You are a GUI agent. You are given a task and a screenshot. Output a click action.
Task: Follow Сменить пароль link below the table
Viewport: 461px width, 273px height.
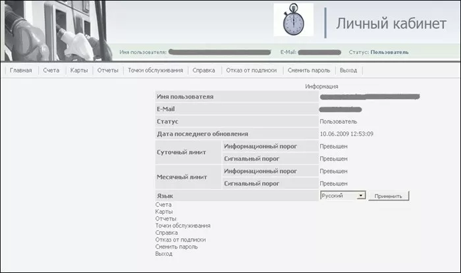(x=176, y=247)
